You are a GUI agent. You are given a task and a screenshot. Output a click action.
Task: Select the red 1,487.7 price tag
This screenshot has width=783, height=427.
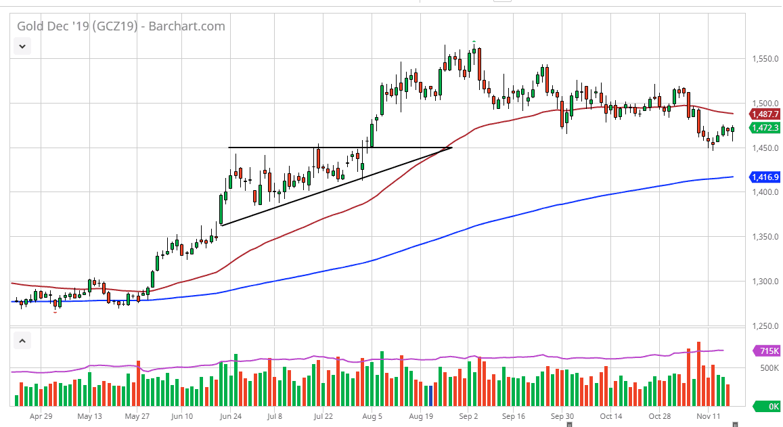tap(765, 114)
